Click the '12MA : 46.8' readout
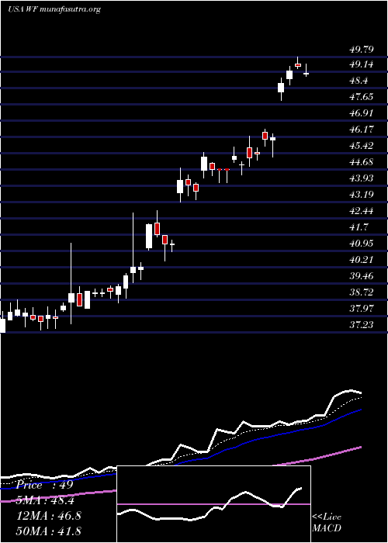The image size is (388, 543). pos(48,515)
